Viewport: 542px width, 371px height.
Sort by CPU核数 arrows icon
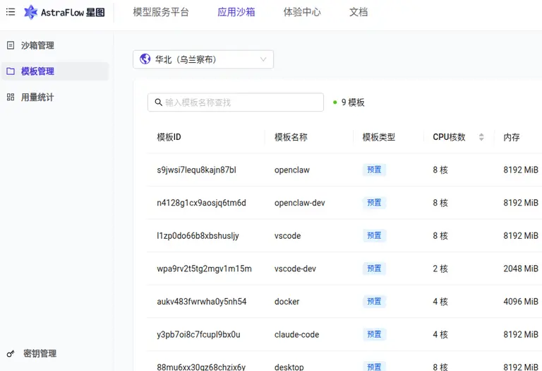pyautogui.click(x=481, y=137)
